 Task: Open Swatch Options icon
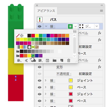[47, 60]
